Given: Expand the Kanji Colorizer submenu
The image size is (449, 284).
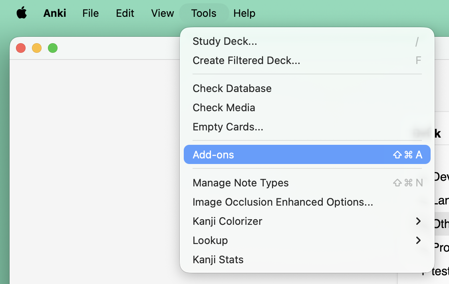Looking at the screenshot, I should click(x=227, y=221).
